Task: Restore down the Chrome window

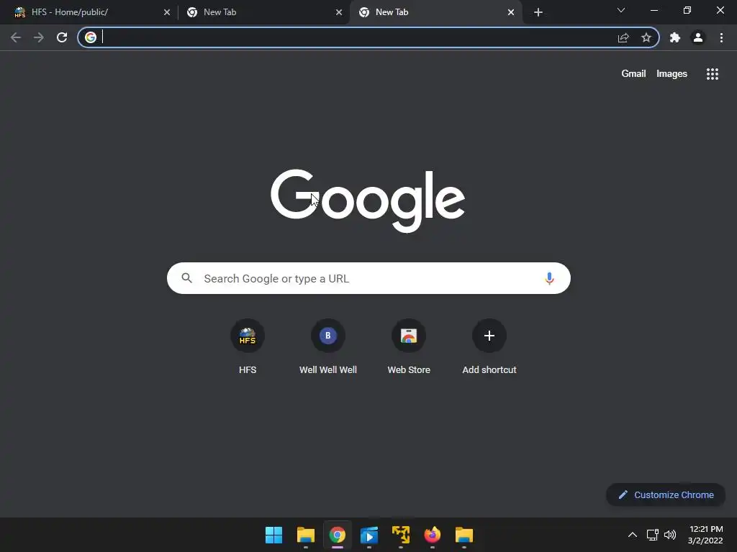Action: [687, 10]
